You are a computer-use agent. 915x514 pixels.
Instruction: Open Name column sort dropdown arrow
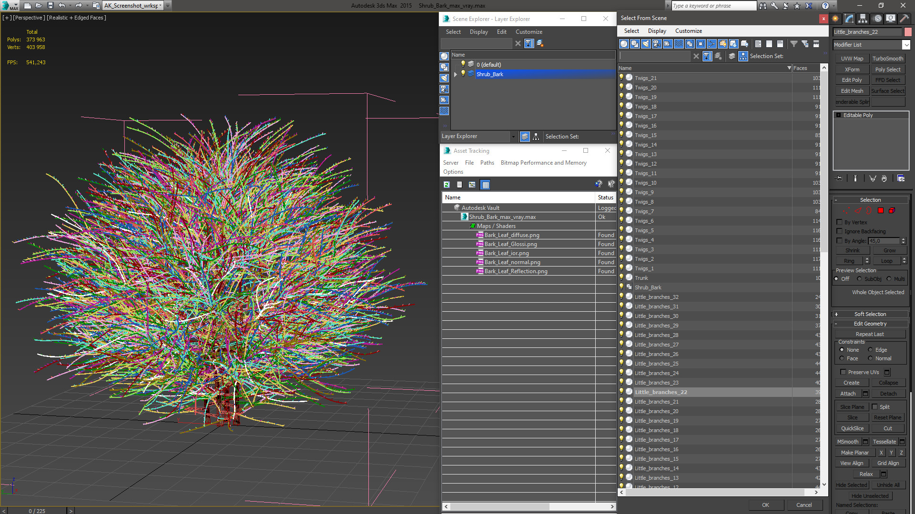789,68
